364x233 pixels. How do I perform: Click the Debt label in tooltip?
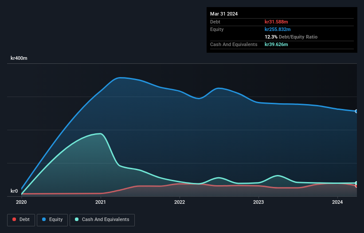[215, 22]
